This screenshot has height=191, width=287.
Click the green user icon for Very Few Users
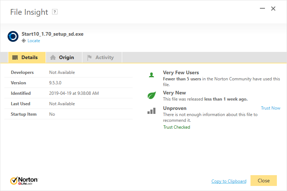(x=151, y=75)
